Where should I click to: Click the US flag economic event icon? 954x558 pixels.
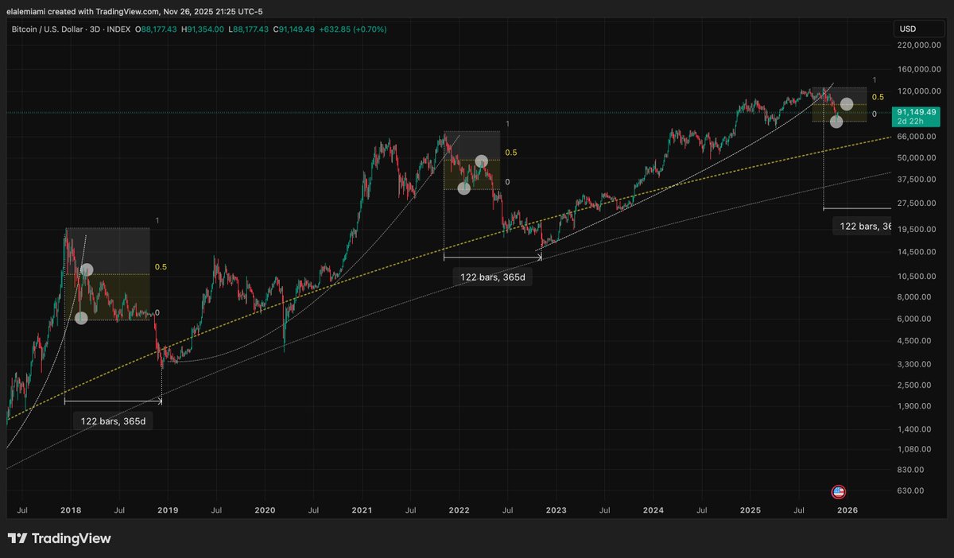[x=838, y=491]
